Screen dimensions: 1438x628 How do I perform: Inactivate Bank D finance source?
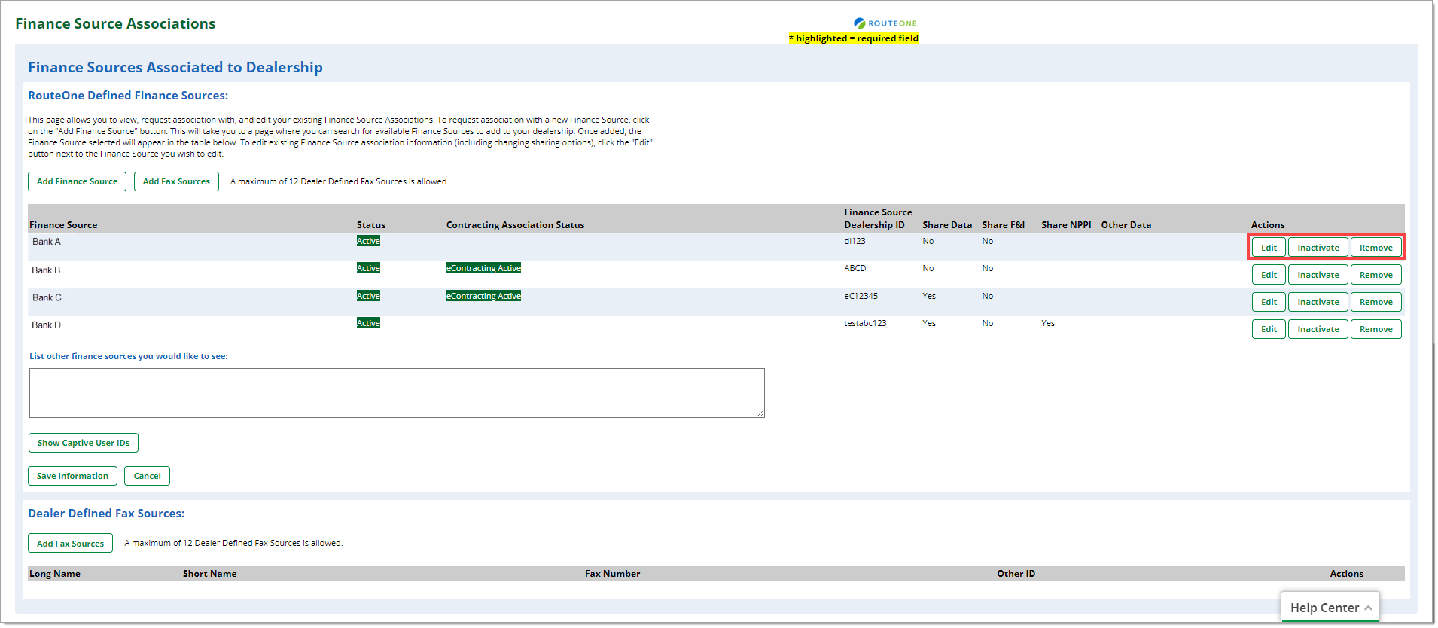[x=1318, y=329]
